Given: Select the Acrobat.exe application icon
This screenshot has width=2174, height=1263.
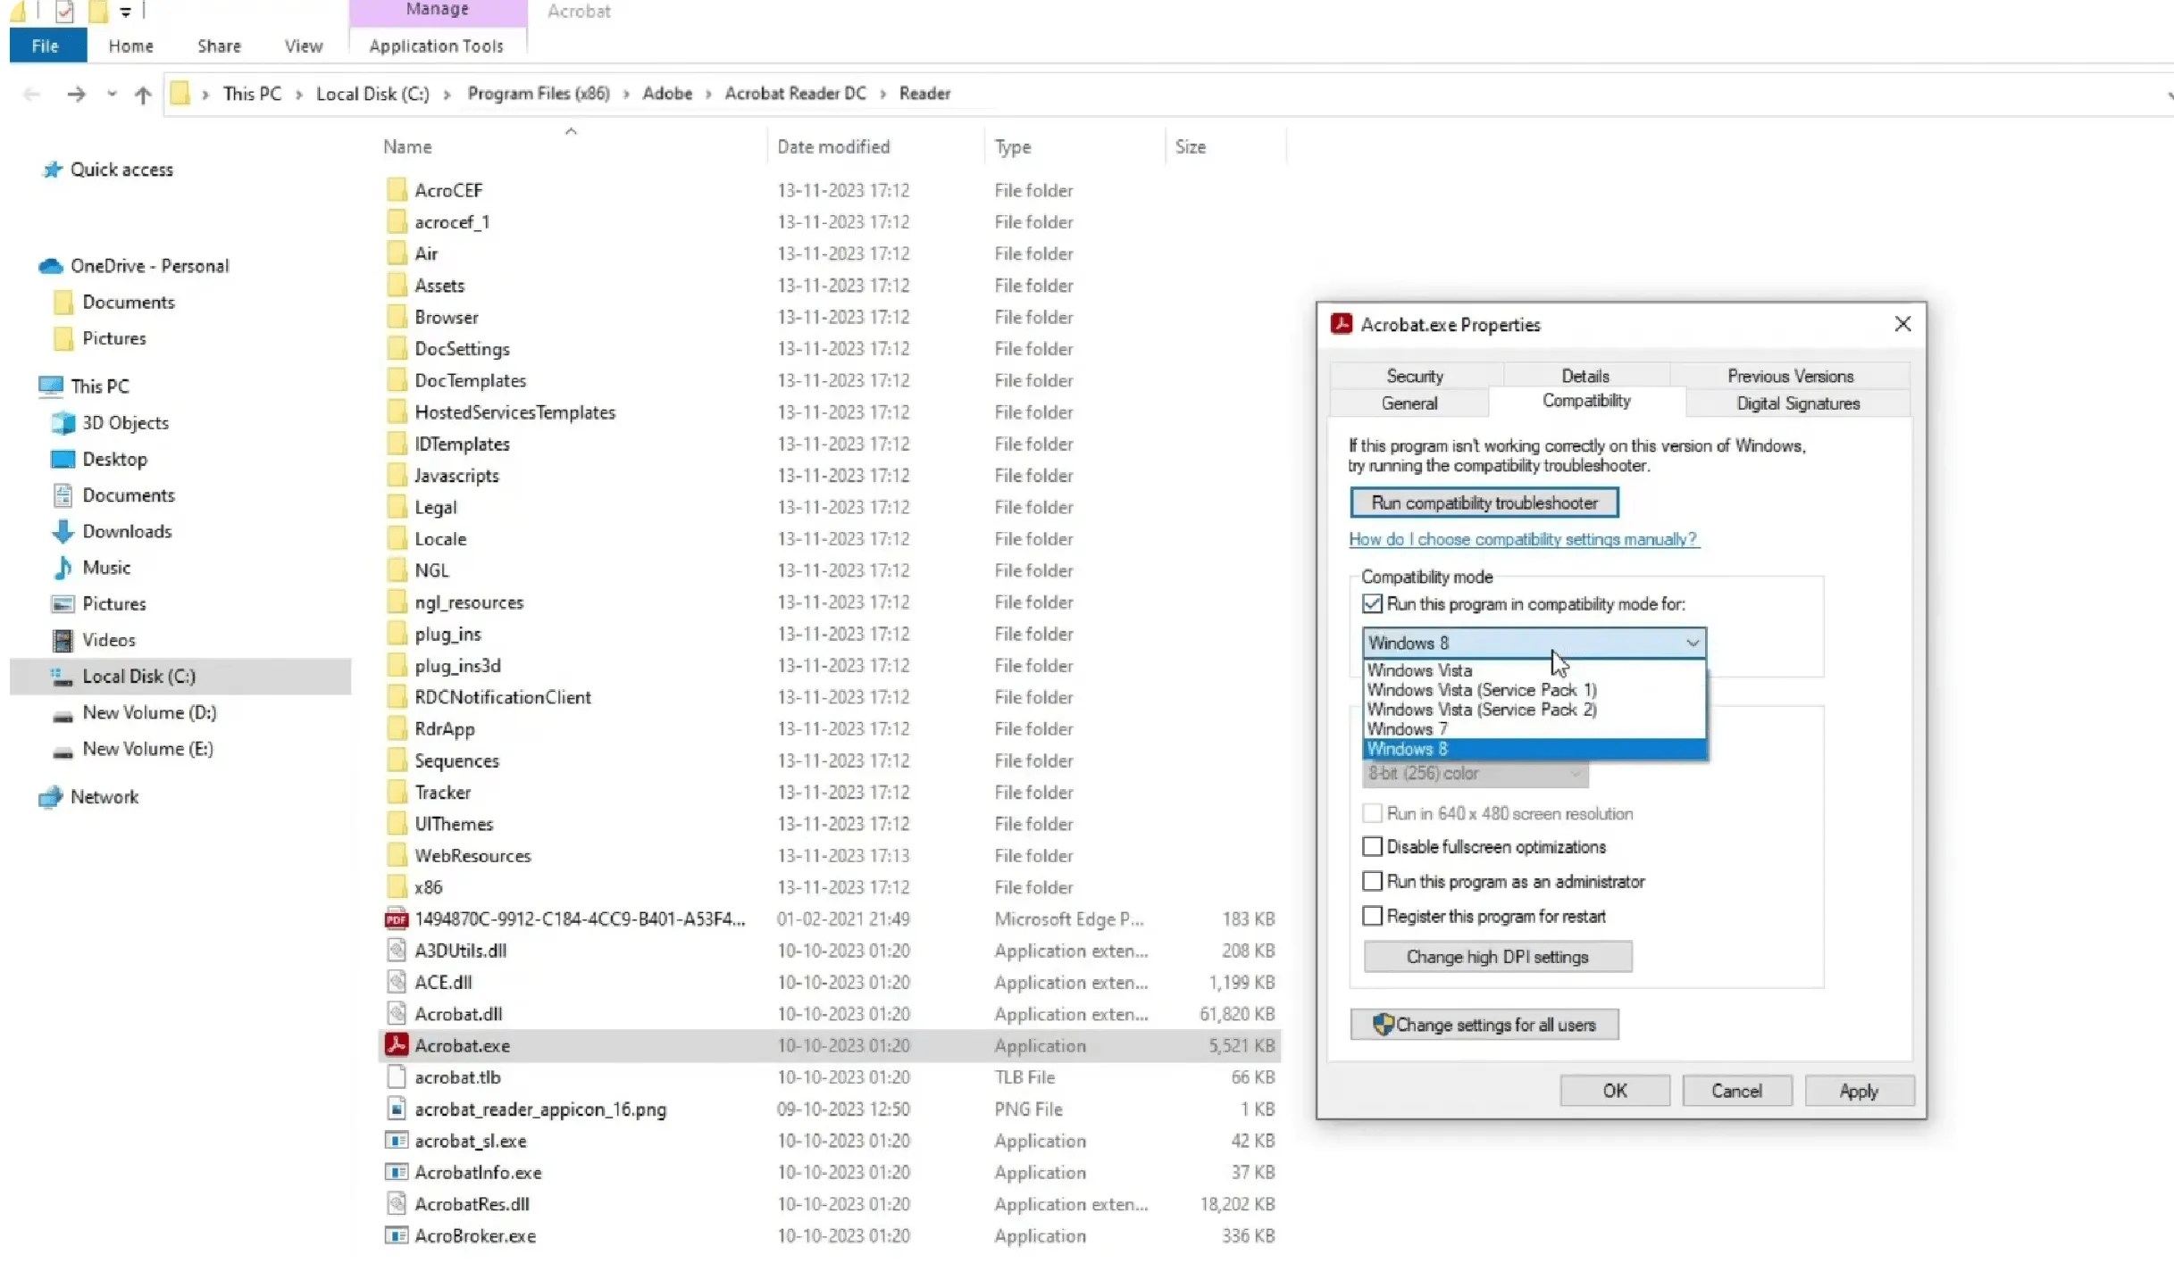Looking at the screenshot, I should [x=397, y=1045].
